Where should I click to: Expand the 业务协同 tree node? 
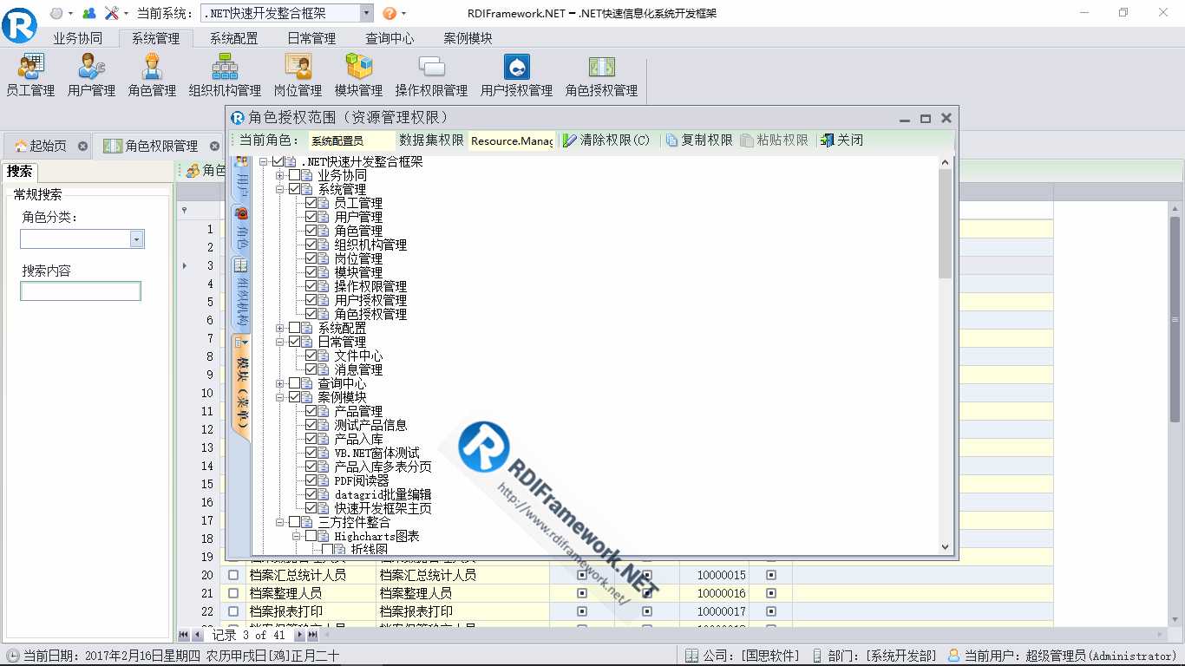tap(280, 176)
